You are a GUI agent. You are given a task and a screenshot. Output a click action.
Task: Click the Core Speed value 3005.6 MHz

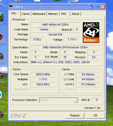coord(43,74)
